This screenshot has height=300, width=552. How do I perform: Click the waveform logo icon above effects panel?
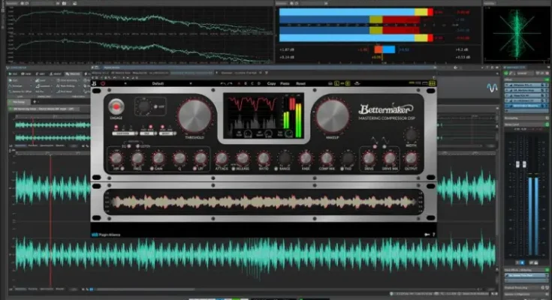493,88
